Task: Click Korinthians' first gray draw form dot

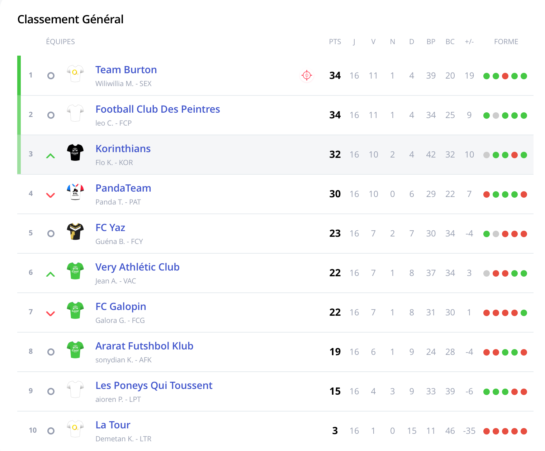Action: [x=487, y=155]
